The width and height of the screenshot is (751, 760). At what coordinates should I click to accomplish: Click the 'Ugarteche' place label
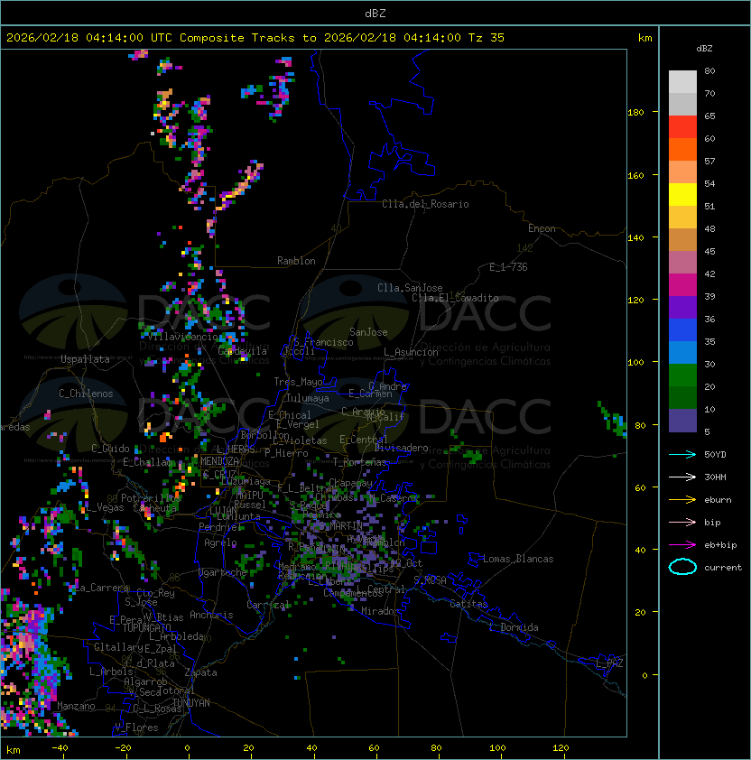223,572
